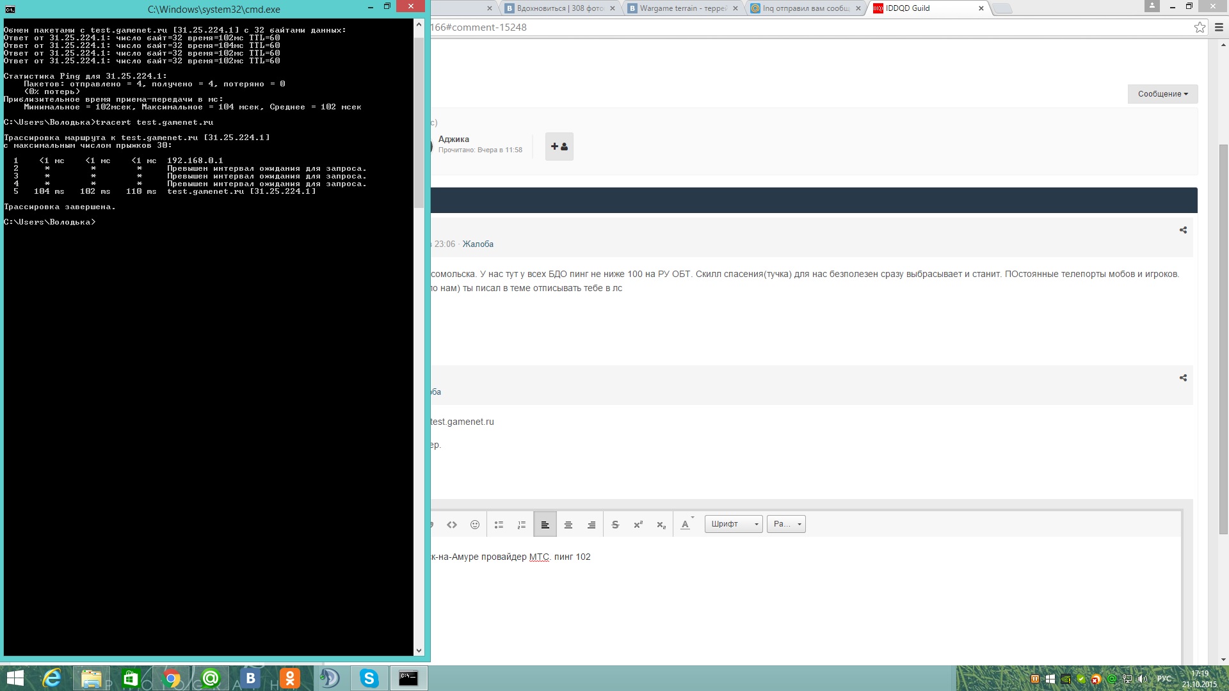The height and width of the screenshot is (691, 1229).
Task: Share the first comment via share icon
Action: click(x=1183, y=230)
